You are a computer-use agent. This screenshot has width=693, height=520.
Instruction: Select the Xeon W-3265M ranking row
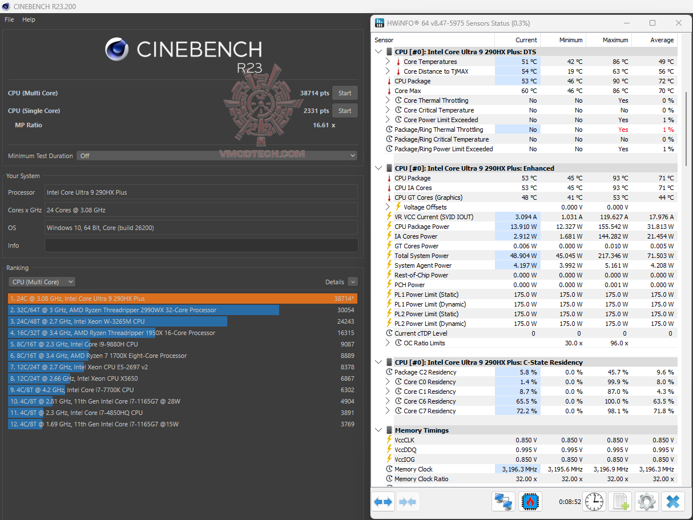tap(183, 321)
